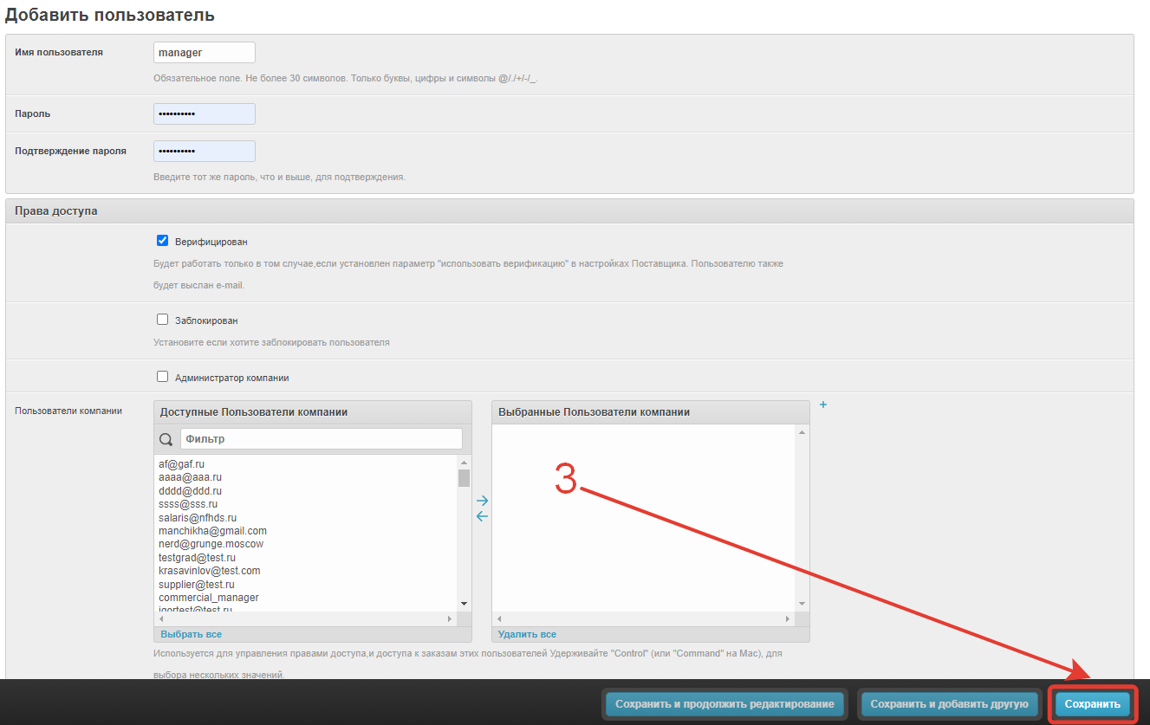
Task: Select commercial_manager in available users list
Action: point(208,598)
